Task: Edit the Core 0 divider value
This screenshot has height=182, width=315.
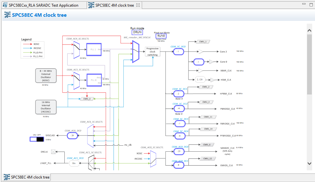Action: [x=199, y=62]
